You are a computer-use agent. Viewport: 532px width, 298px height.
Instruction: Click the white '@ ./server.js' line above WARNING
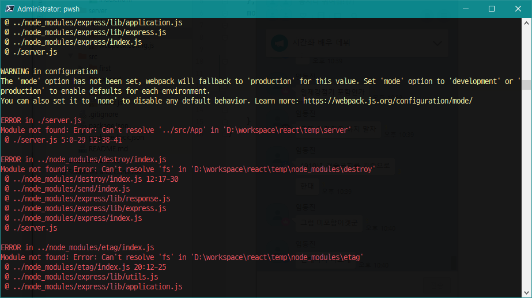tap(31, 52)
